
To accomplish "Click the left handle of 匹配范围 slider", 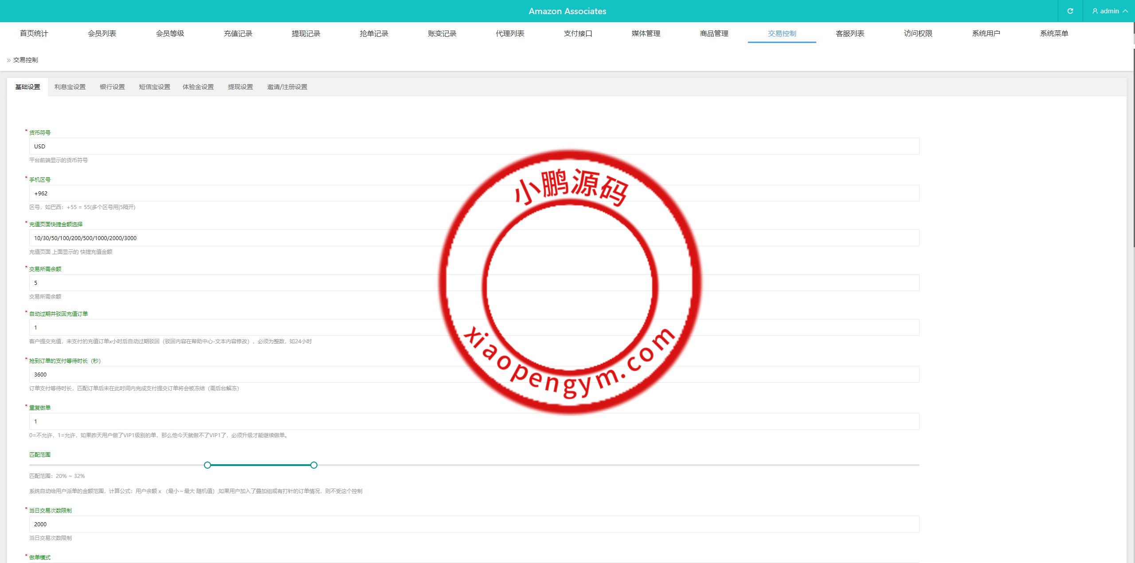I will point(207,465).
